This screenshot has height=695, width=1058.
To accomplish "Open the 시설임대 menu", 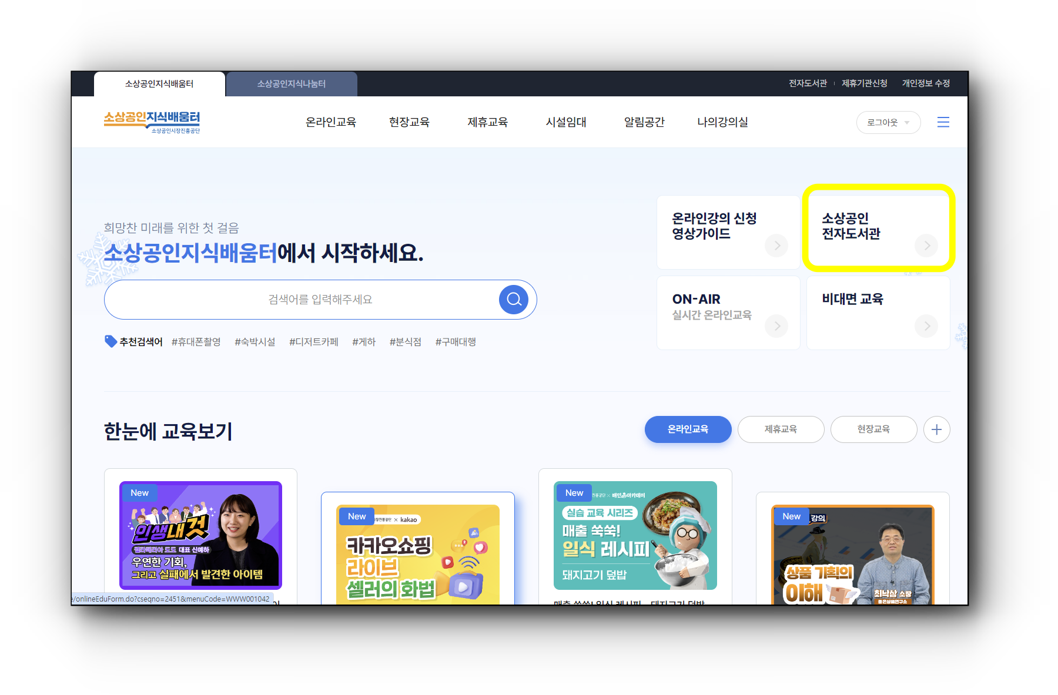I will [x=566, y=122].
